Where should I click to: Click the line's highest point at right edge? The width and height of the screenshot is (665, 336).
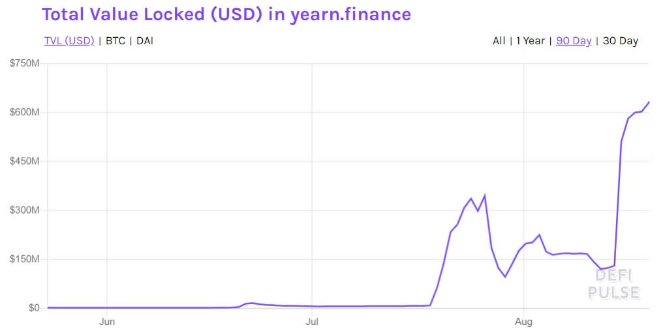[649, 102]
